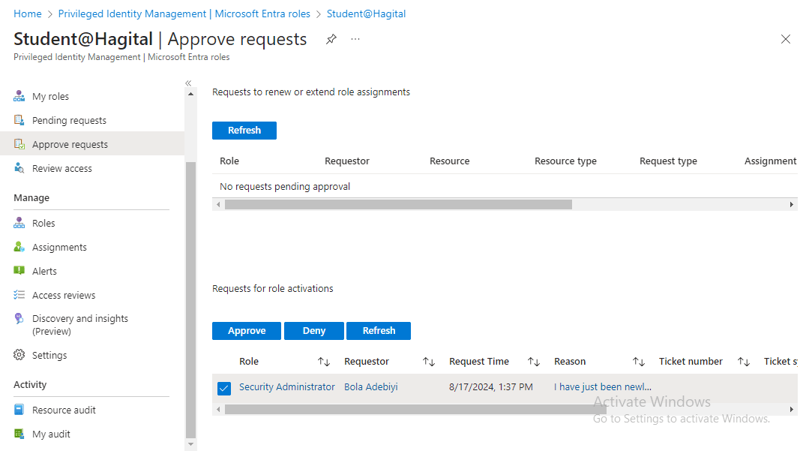Click the Review access icon
Screen dimensions: 812x451
coord(19,168)
